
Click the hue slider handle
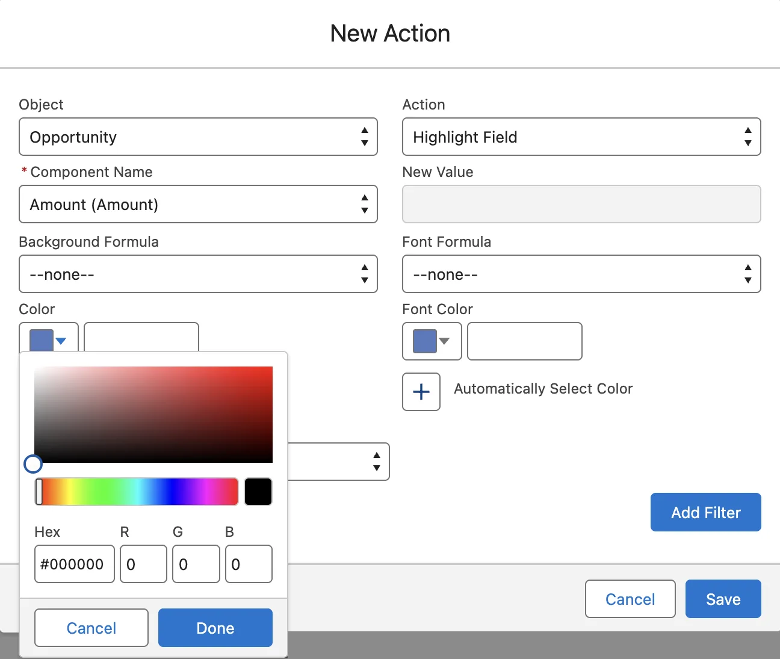pyautogui.click(x=39, y=492)
